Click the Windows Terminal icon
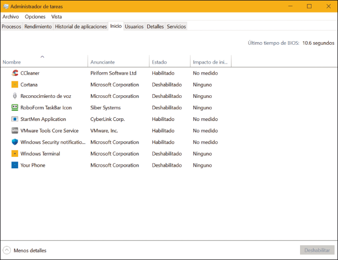This screenshot has width=338, height=260. point(15,154)
